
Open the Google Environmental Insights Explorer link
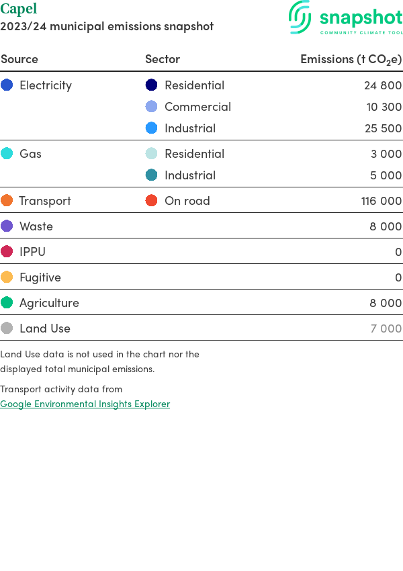[85, 404]
